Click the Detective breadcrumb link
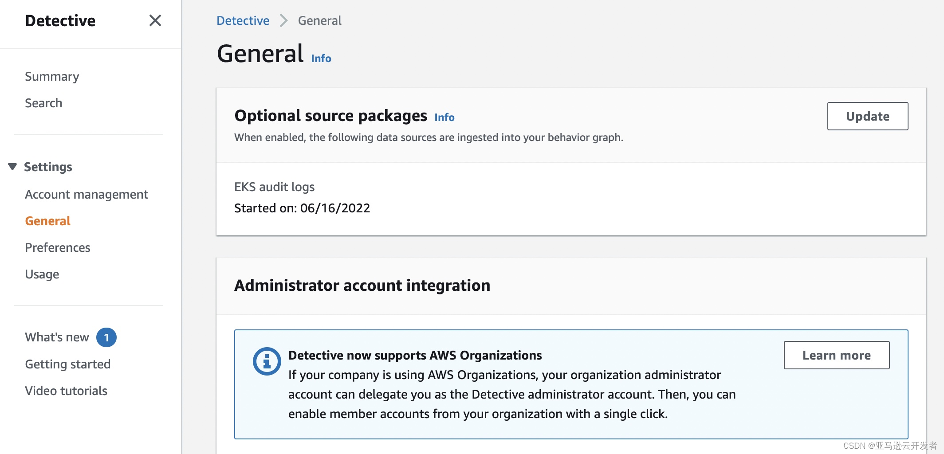 click(x=243, y=20)
